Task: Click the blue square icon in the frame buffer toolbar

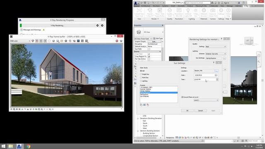Action: coord(78,41)
